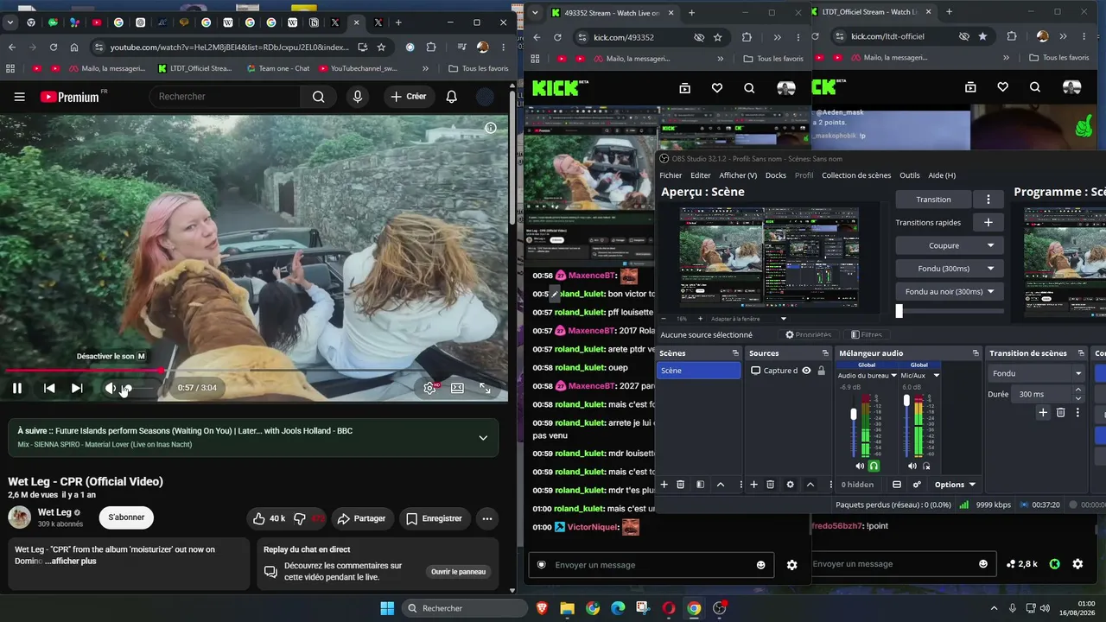Image resolution: width=1106 pixels, height=622 pixels.
Task: Subscribe with the S'abonner button
Action: coord(126,517)
